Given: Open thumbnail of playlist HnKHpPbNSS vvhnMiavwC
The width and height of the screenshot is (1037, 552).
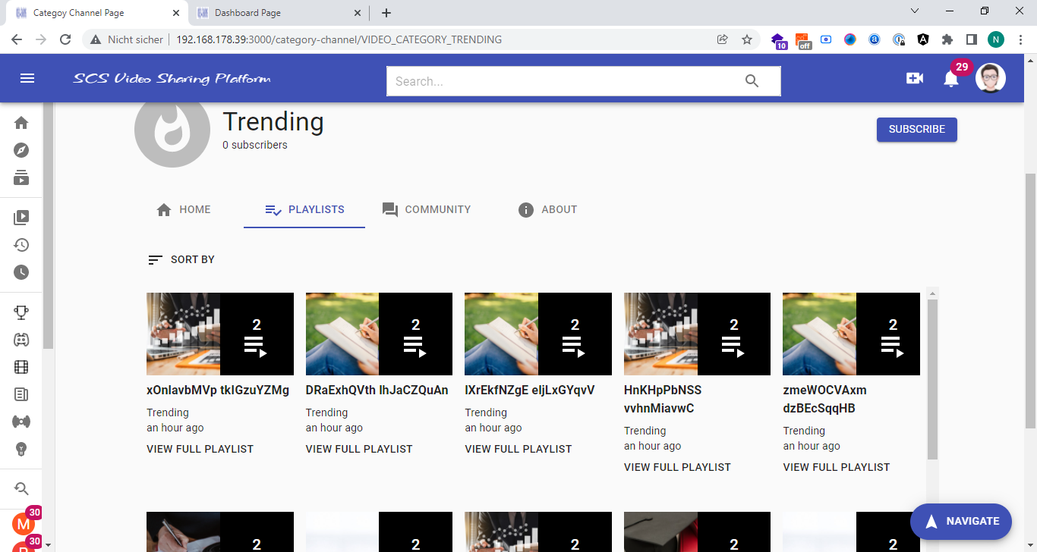Looking at the screenshot, I should point(697,334).
